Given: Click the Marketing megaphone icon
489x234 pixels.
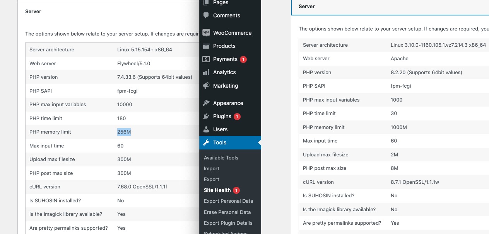Looking at the screenshot, I should pyautogui.click(x=206, y=86).
